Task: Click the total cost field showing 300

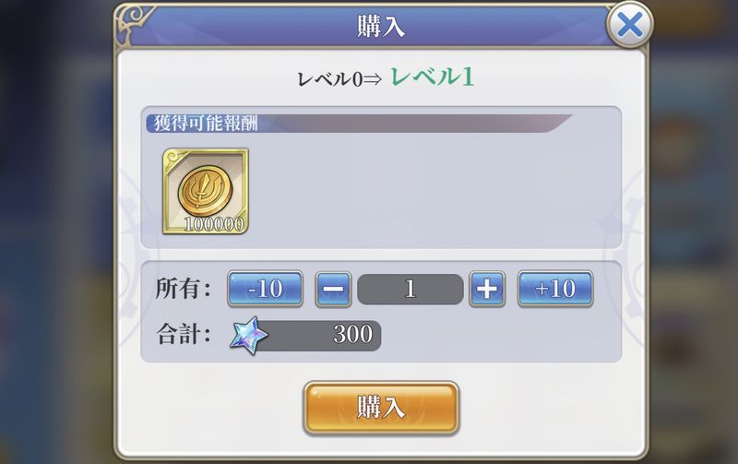Action: click(317, 336)
